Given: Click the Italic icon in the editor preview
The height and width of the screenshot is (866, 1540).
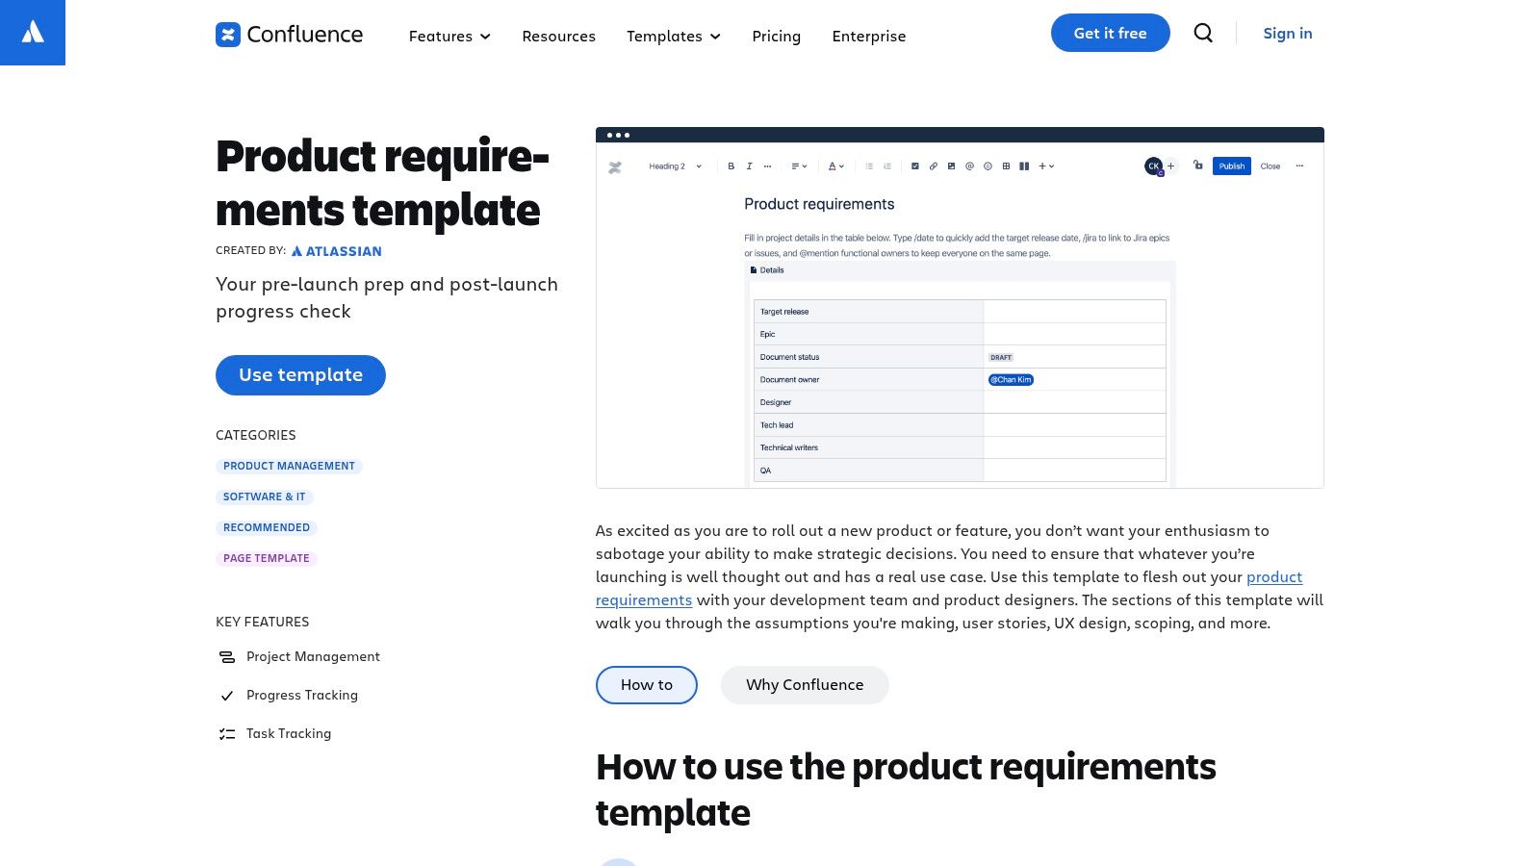Looking at the screenshot, I should (749, 166).
